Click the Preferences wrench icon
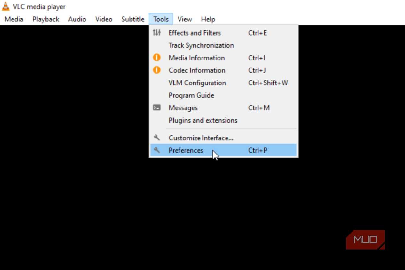405x270 pixels. pyautogui.click(x=156, y=150)
